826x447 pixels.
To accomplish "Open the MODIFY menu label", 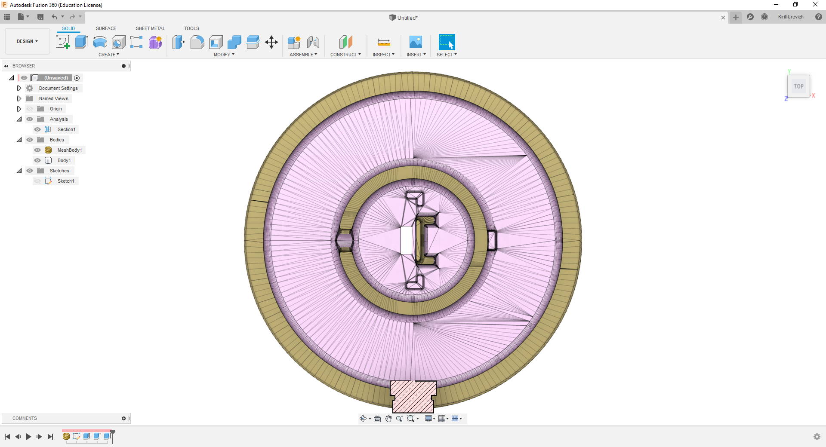I will point(224,55).
